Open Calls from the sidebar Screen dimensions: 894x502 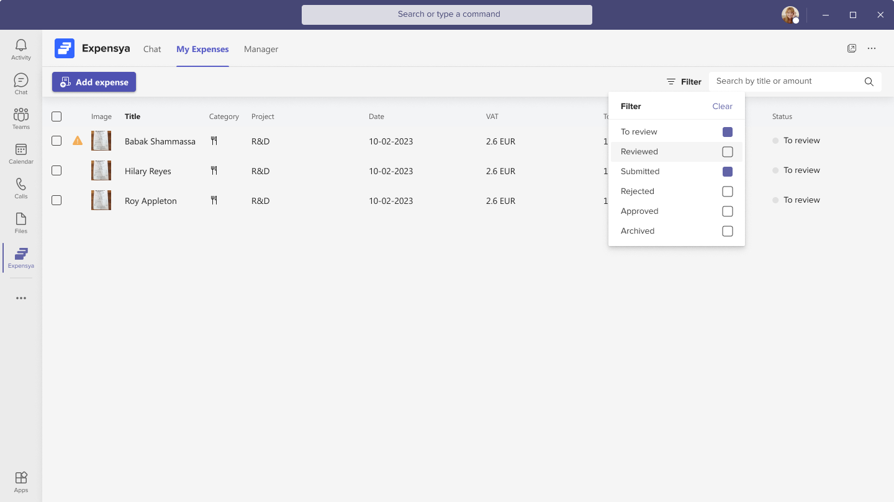(20, 188)
